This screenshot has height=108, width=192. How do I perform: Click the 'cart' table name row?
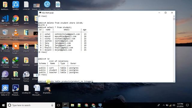click(51, 68)
